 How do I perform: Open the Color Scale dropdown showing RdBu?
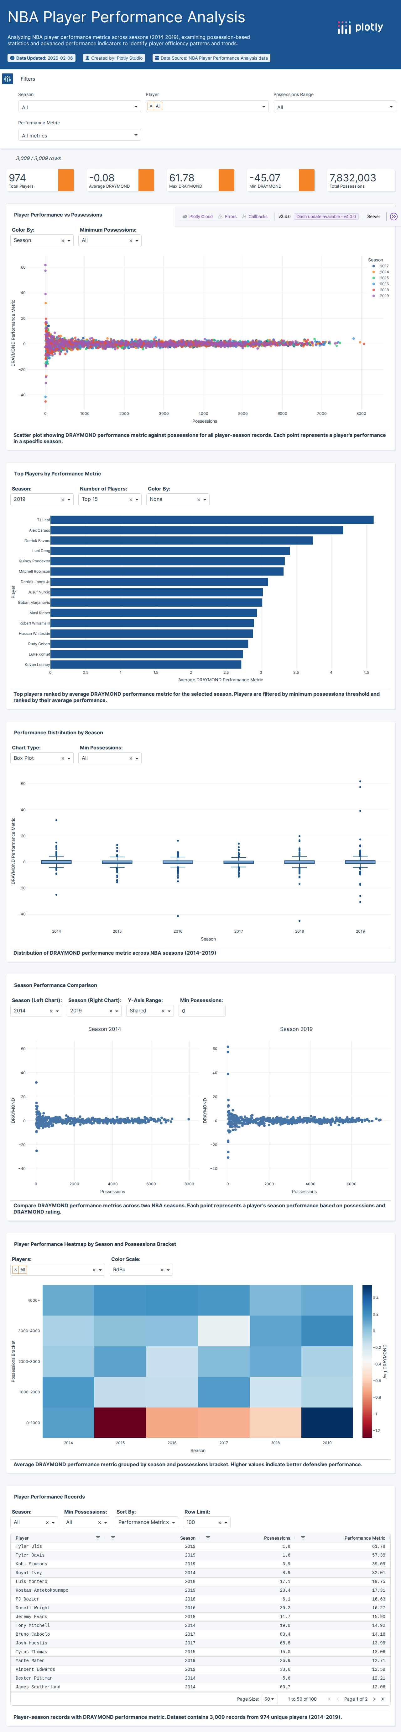point(140,1269)
